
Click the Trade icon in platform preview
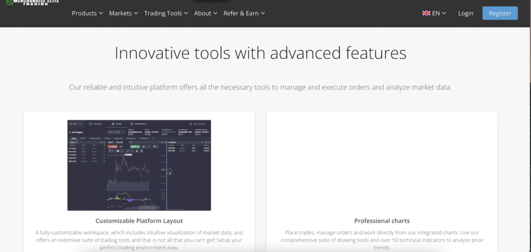[x=113, y=124]
